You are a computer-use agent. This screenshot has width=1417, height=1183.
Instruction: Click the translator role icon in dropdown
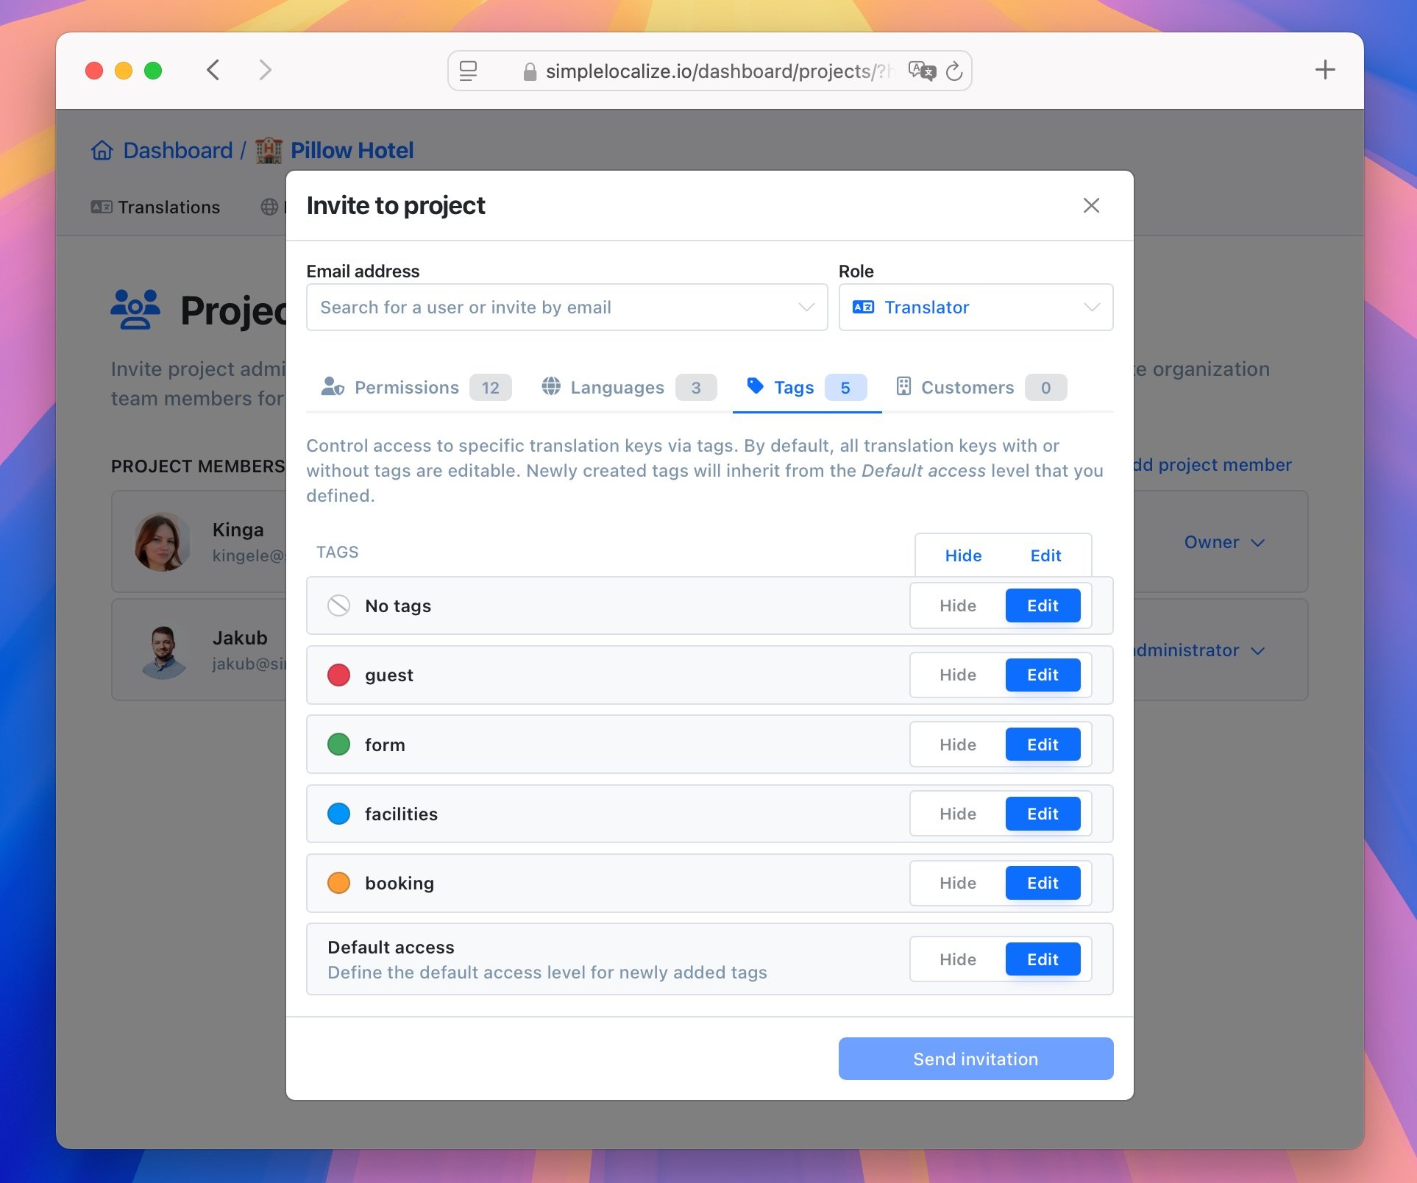[865, 306]
